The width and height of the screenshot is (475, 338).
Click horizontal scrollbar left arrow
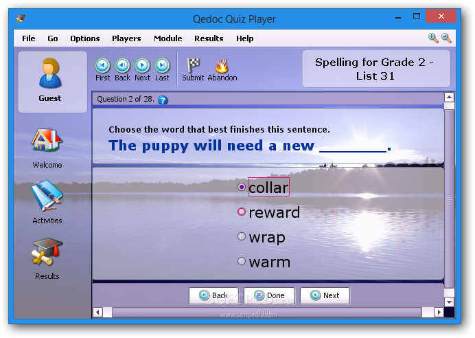click(x=97, y=312)
